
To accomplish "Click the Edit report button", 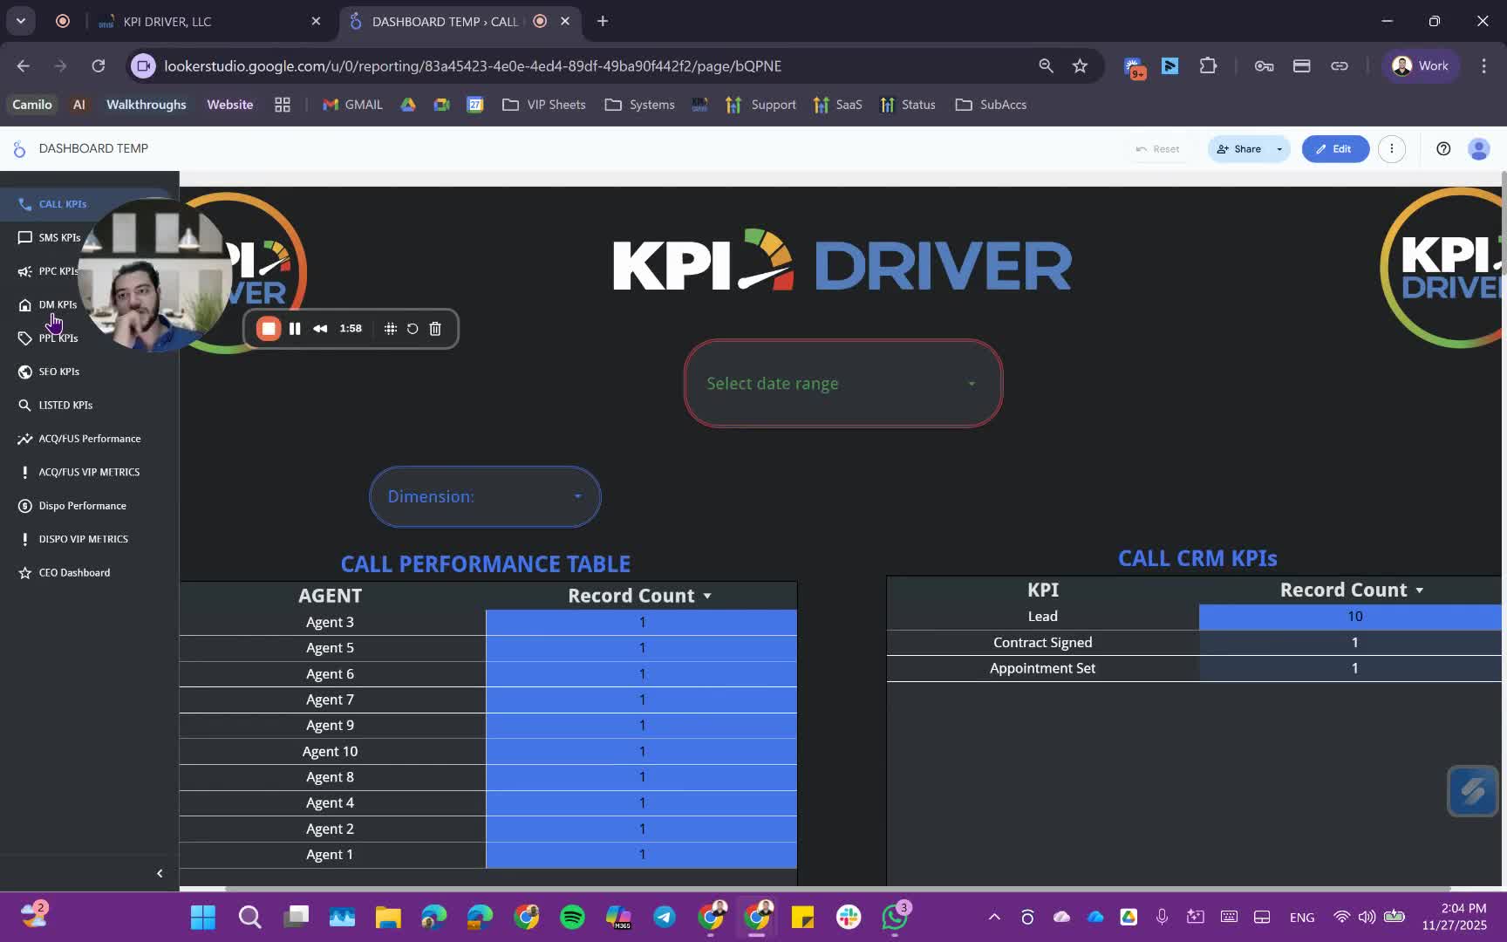I will [1334, 149].
